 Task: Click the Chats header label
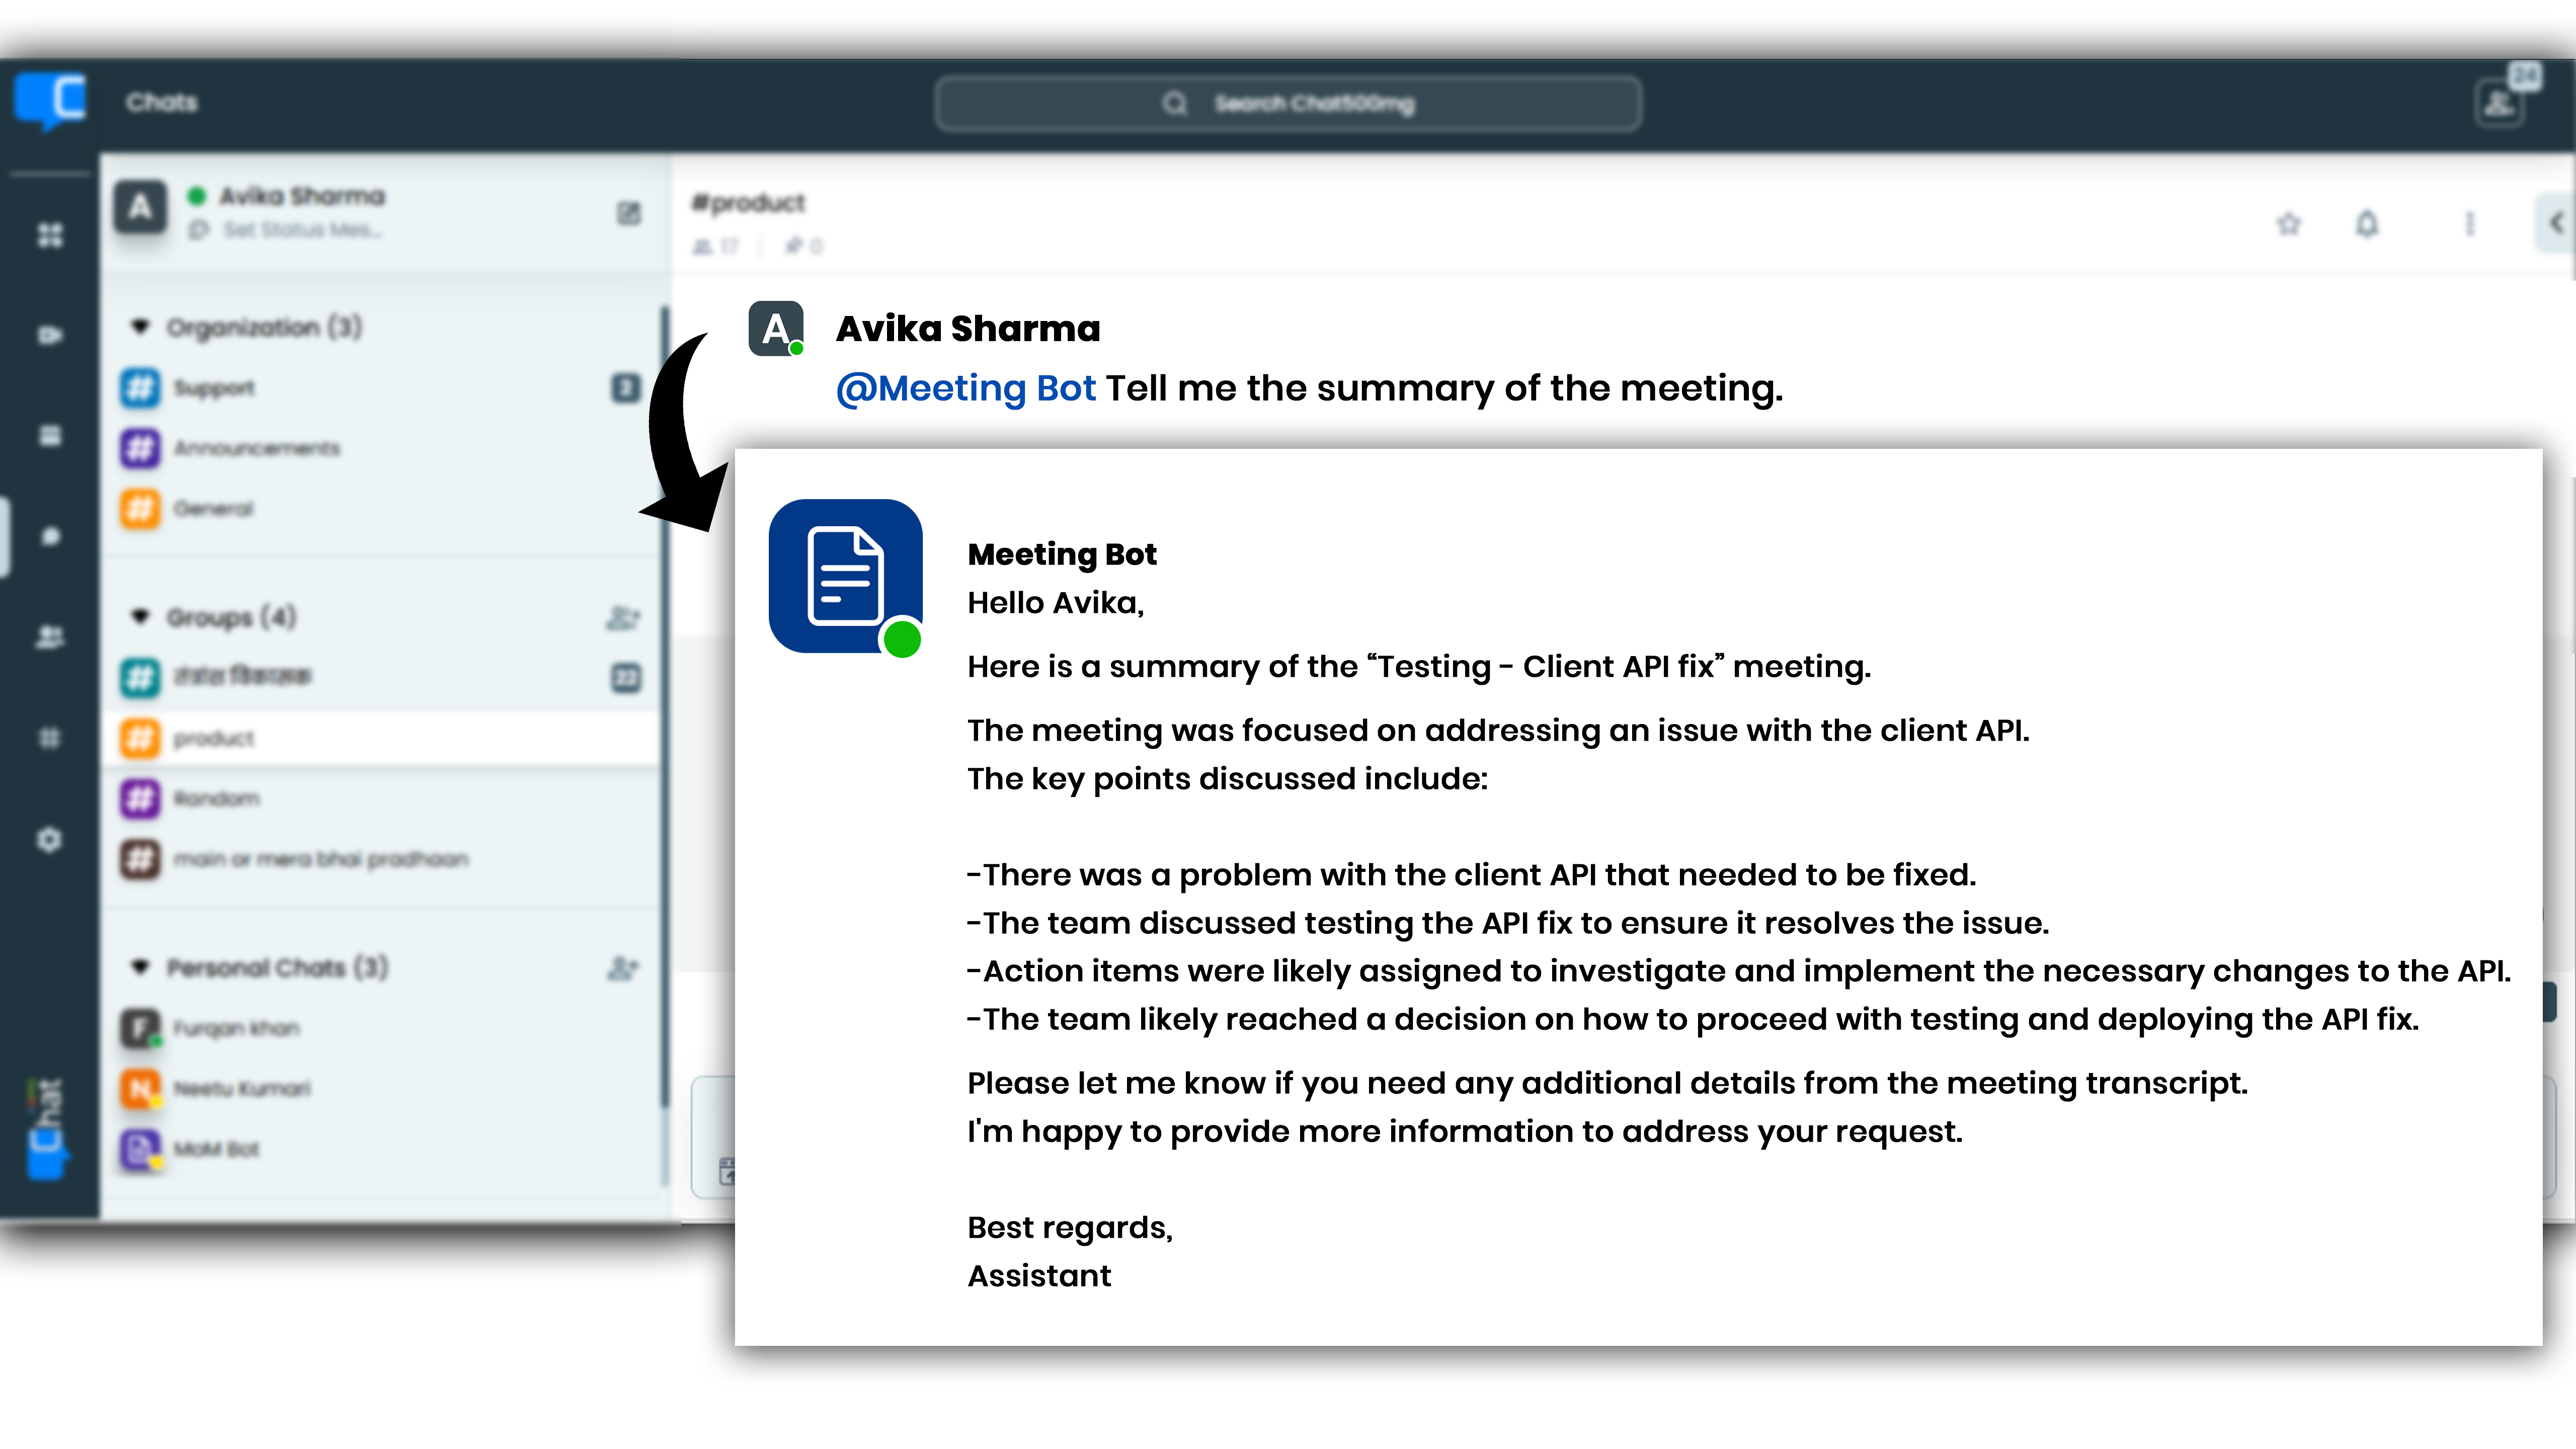162,102
